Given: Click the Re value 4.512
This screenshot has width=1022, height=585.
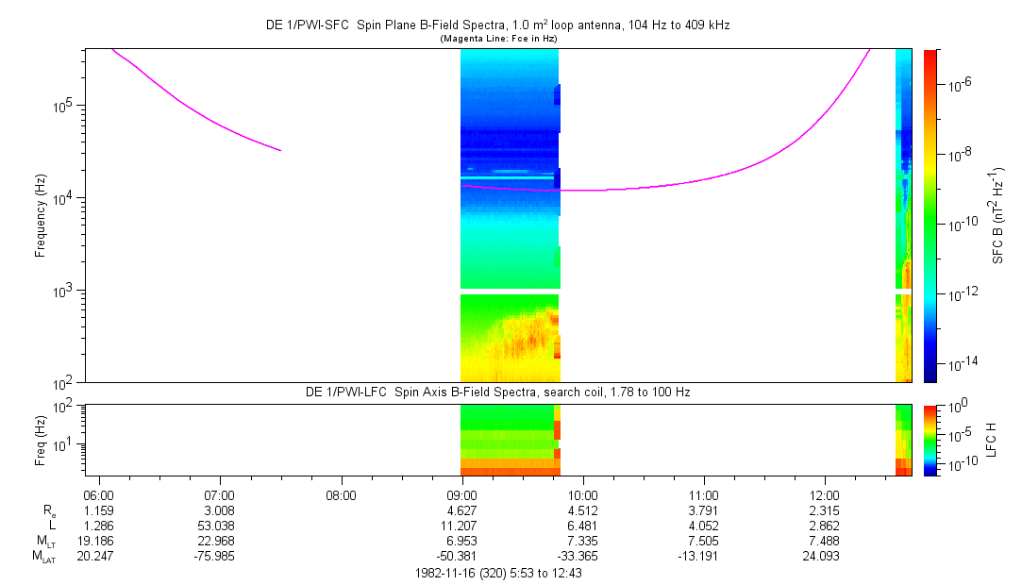Looking at the screenshot, I should click(583, 510).
